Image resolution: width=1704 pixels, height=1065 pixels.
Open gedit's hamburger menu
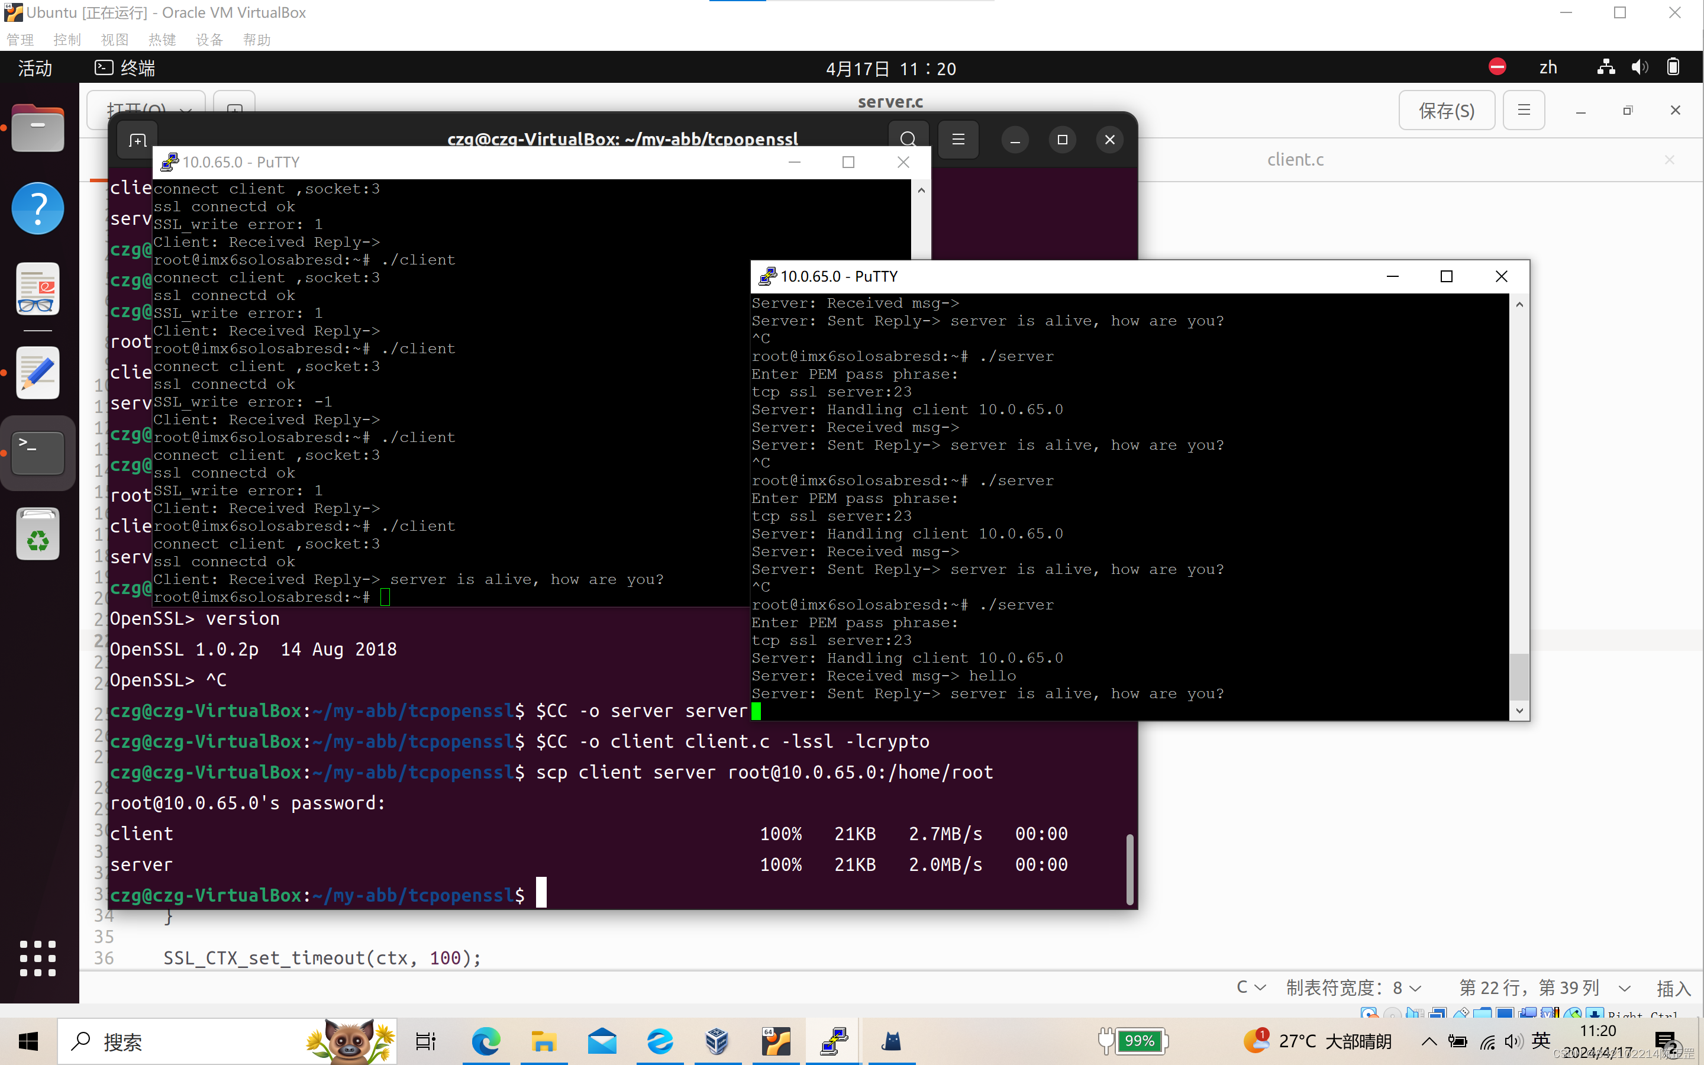(1524, 110)
